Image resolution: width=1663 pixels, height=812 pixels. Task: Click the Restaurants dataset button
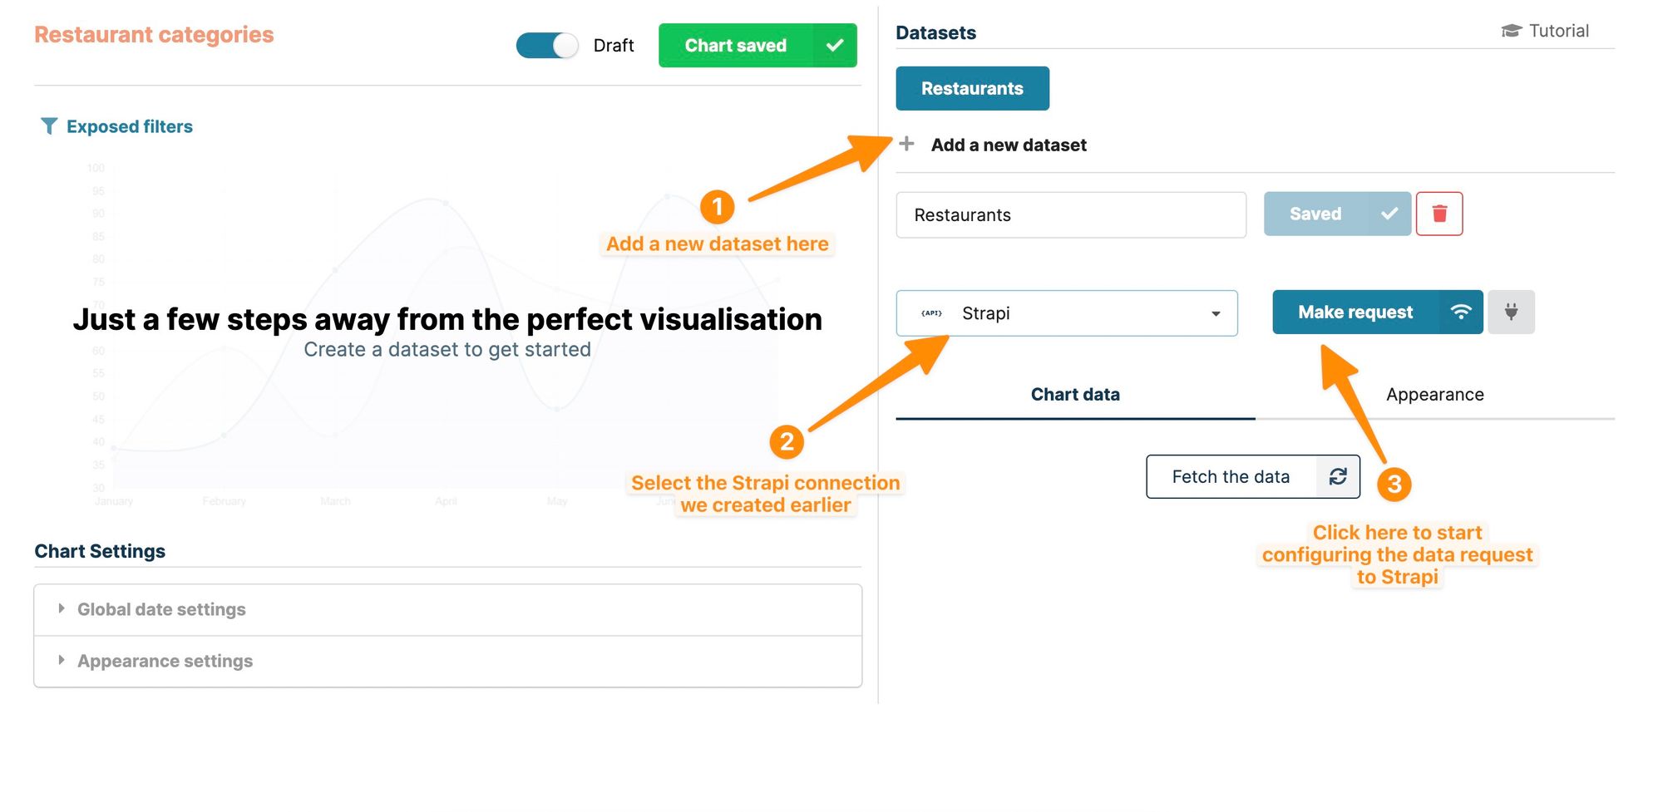point(972,88)
